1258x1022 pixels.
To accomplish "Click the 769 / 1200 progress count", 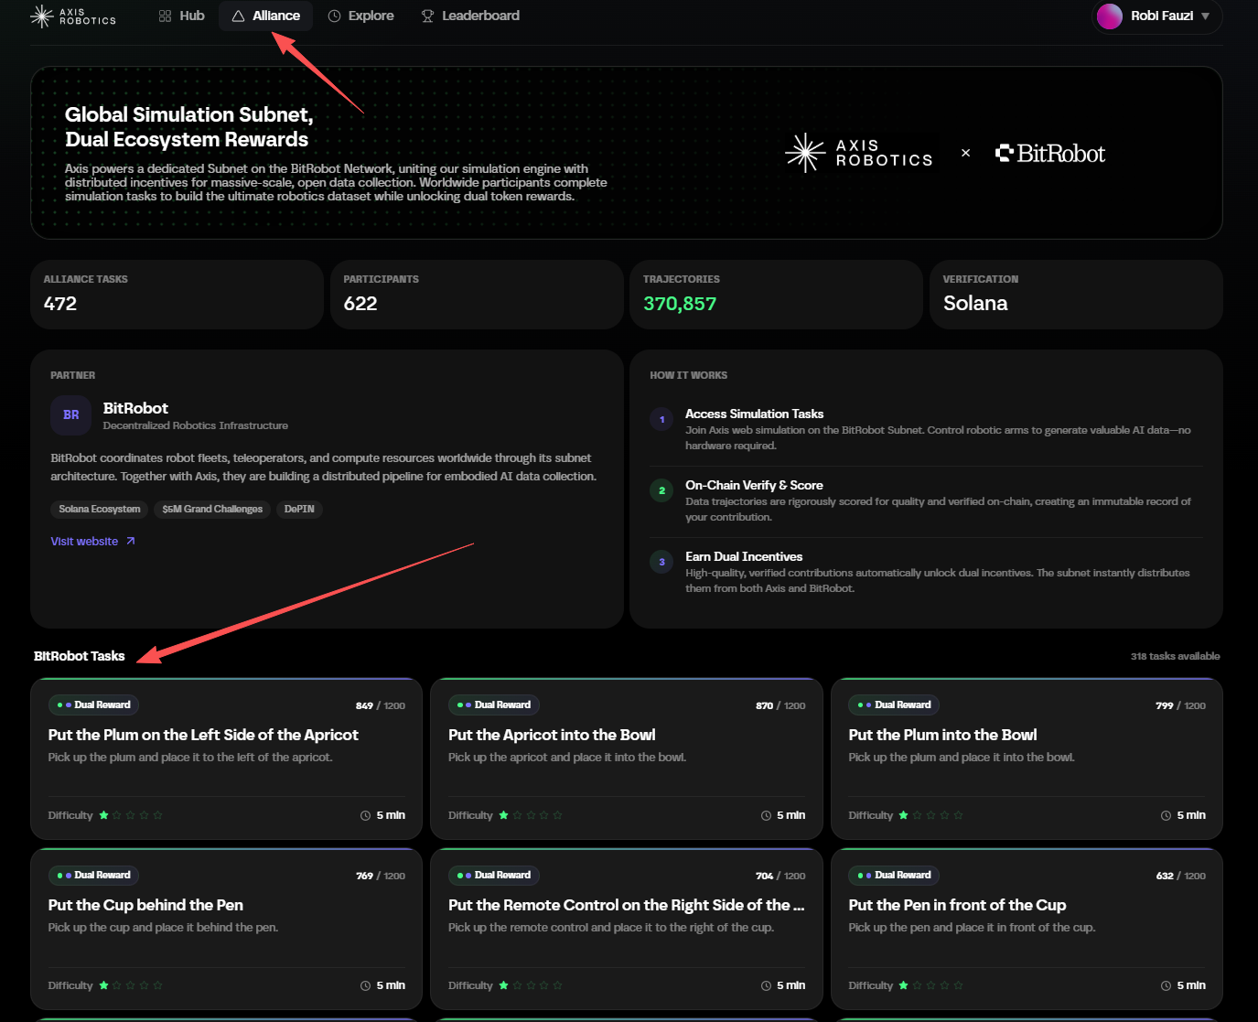I will pyautogui.click(x=381, y=876).
